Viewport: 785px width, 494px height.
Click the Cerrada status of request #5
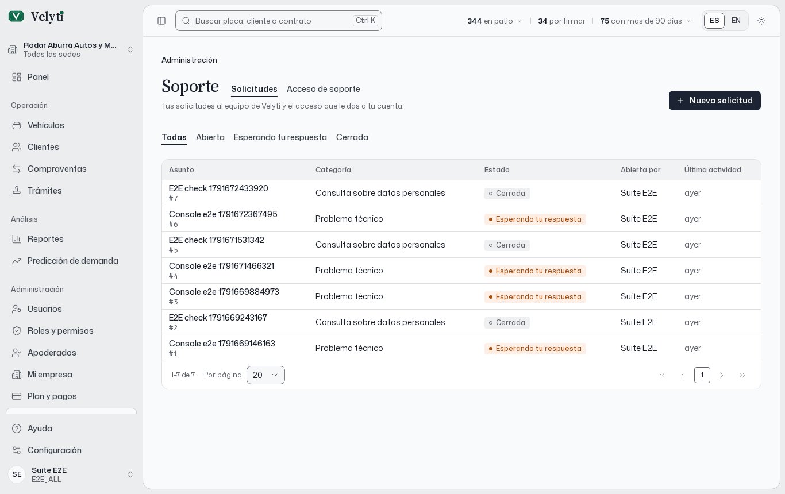pos(507,245)
